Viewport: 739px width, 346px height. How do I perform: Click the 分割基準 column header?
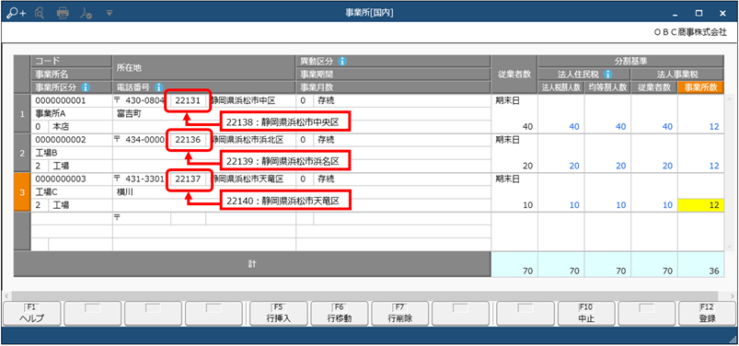click(x=630, y=62)
